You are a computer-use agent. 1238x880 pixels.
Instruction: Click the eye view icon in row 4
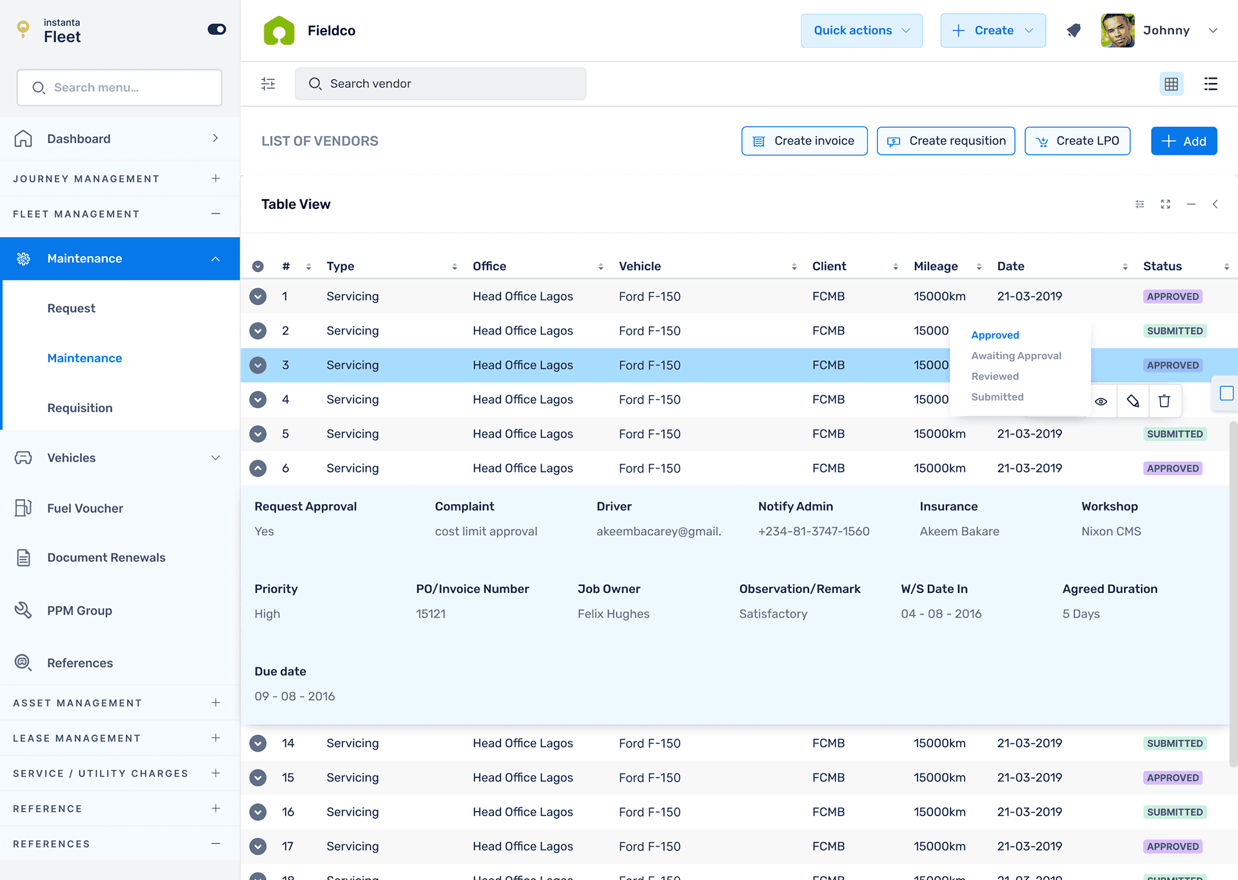[1101, 401]
